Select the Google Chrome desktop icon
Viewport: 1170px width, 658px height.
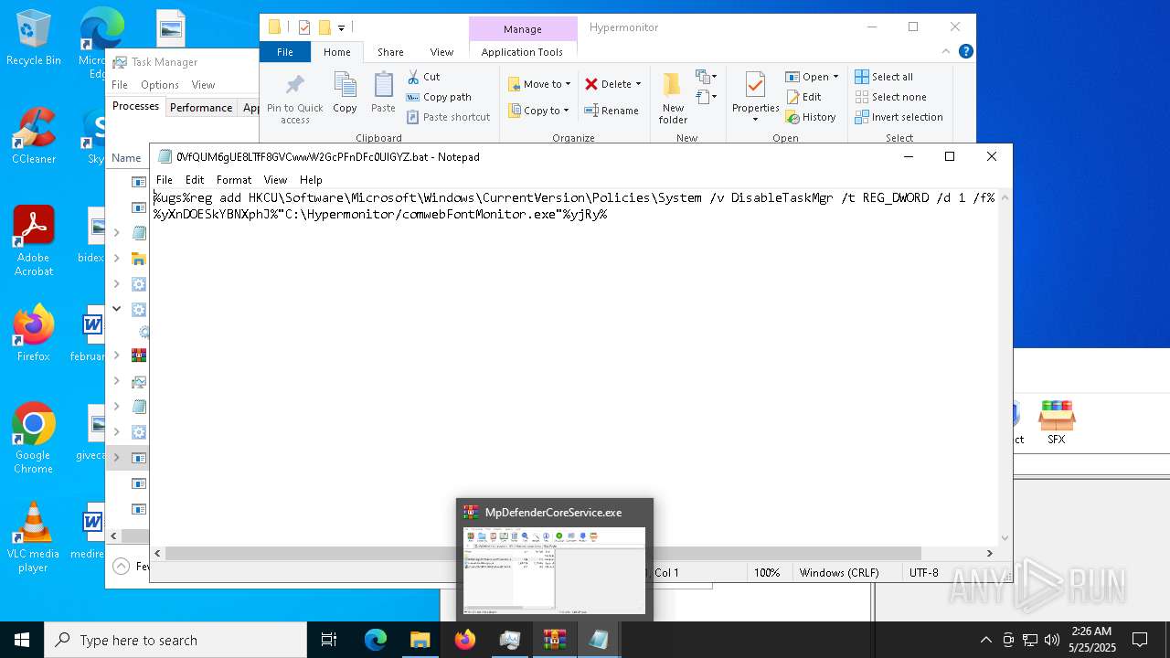click(33, 439)
